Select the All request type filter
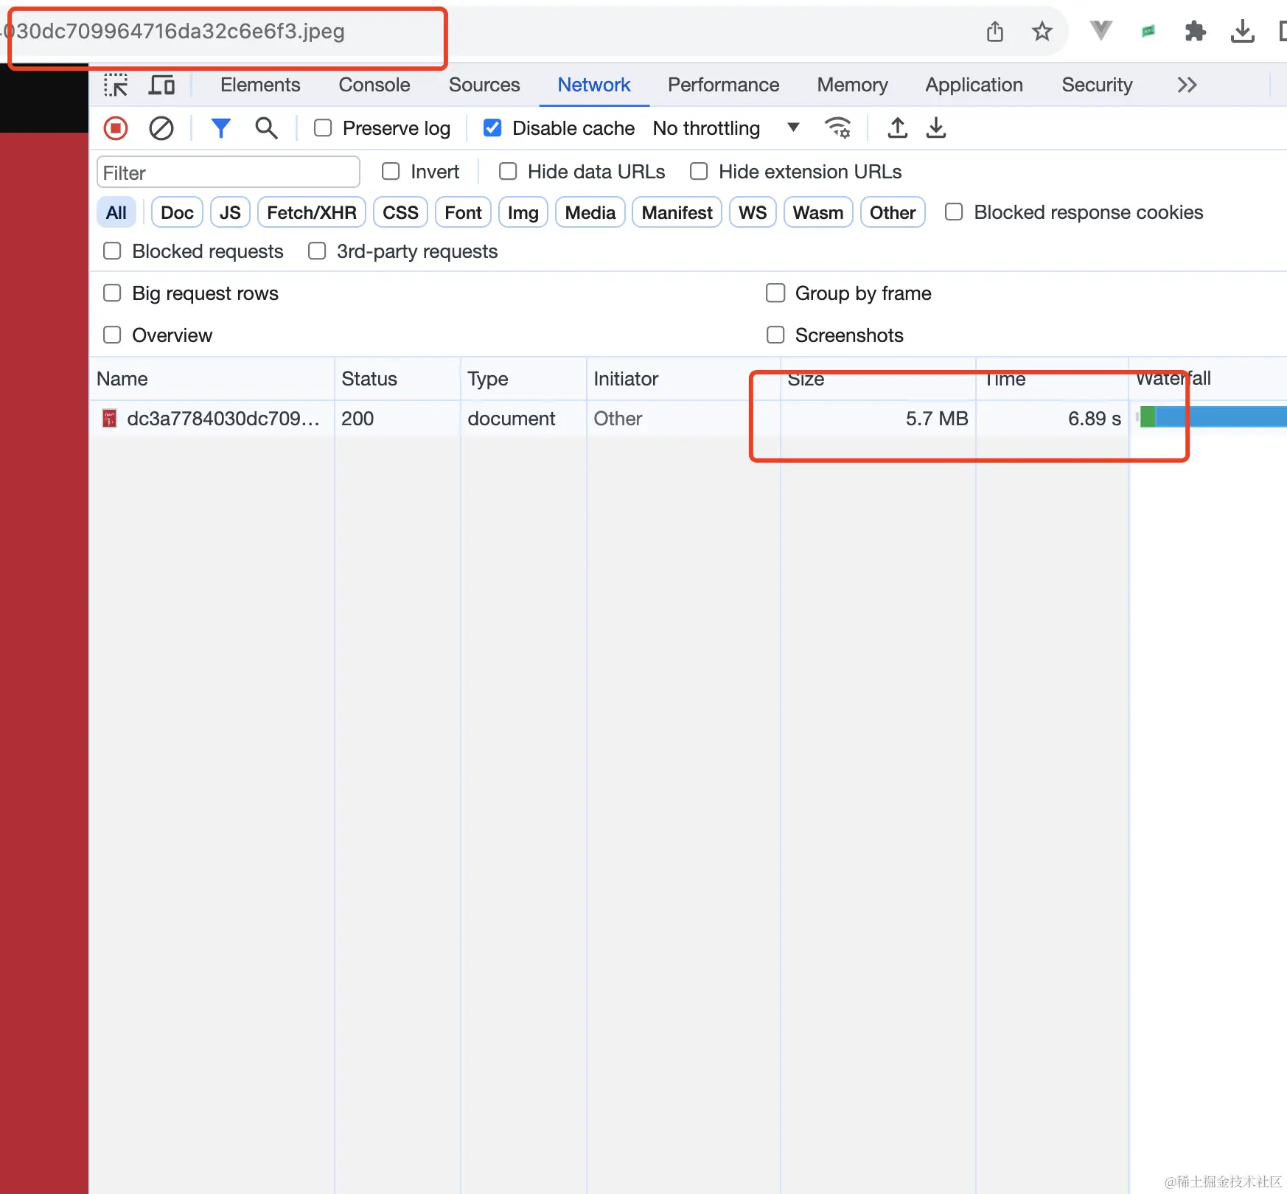This screenshot has width=1287, height=1194. pyautogui.click(x=116, y=212)
